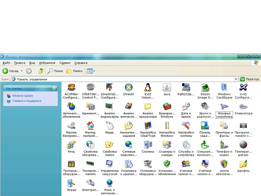Screen dimensions: 261x196
Task: Click the Переход go button
Action: click(x=250, y=79)
